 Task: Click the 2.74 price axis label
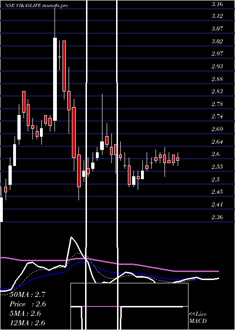(x=217, y=116)
